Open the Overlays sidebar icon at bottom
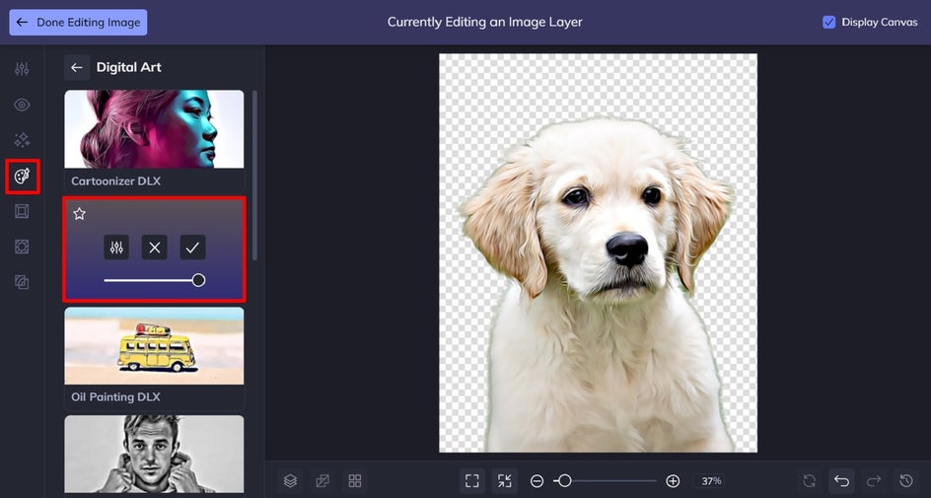 (x=22, y=282)
